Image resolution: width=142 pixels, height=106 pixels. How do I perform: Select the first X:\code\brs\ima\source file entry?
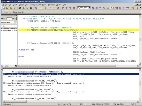9,28
